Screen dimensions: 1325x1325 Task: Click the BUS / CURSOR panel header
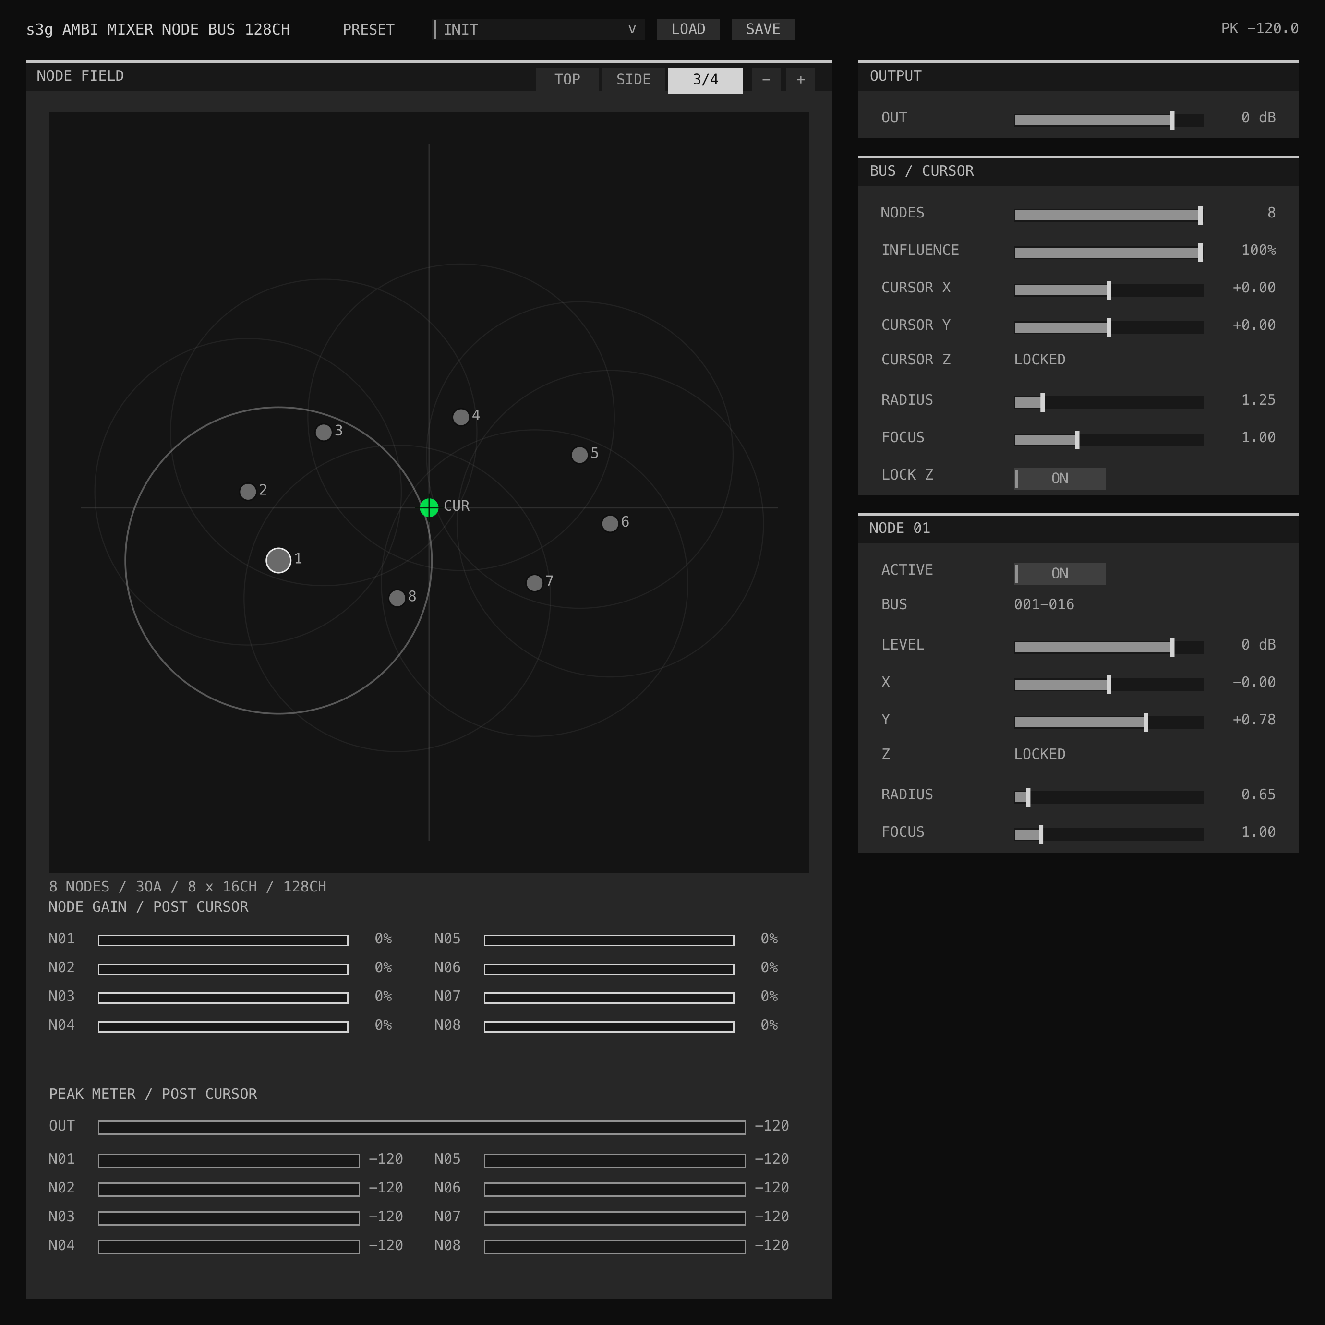tap(1078, 171)
